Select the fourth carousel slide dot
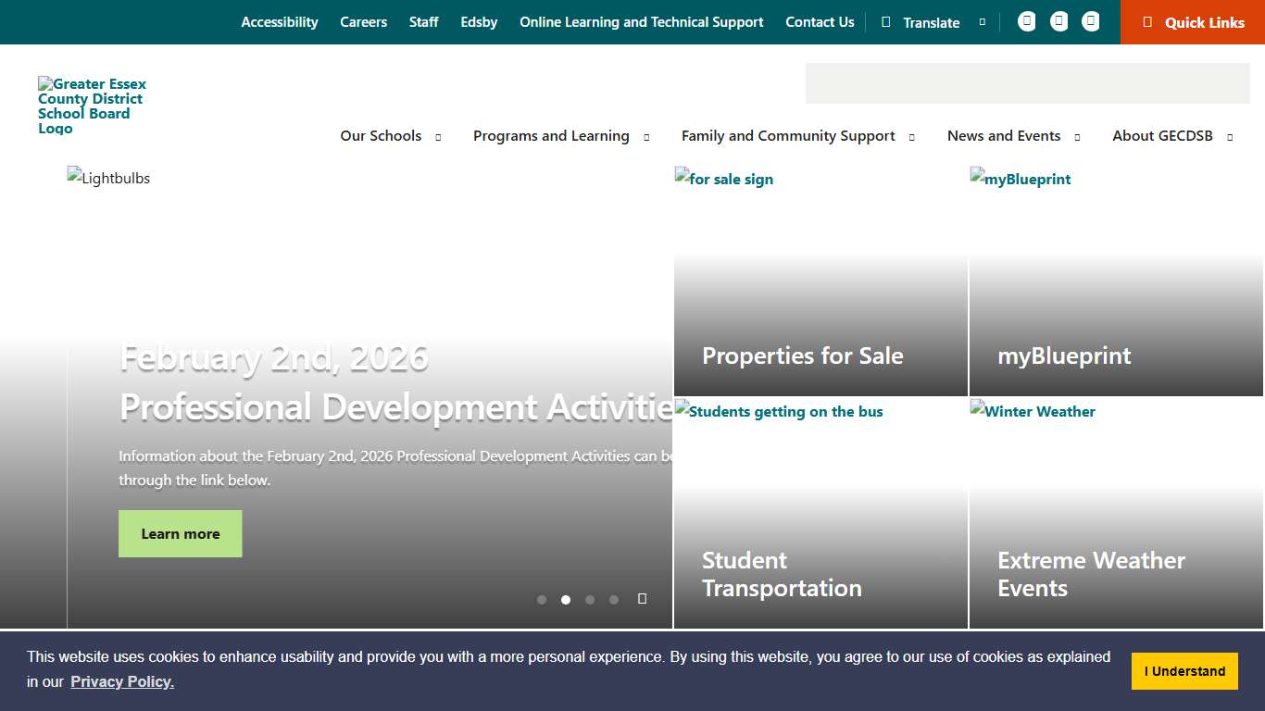The width and height of the screenshot is (1265, 711). [614, 600]
